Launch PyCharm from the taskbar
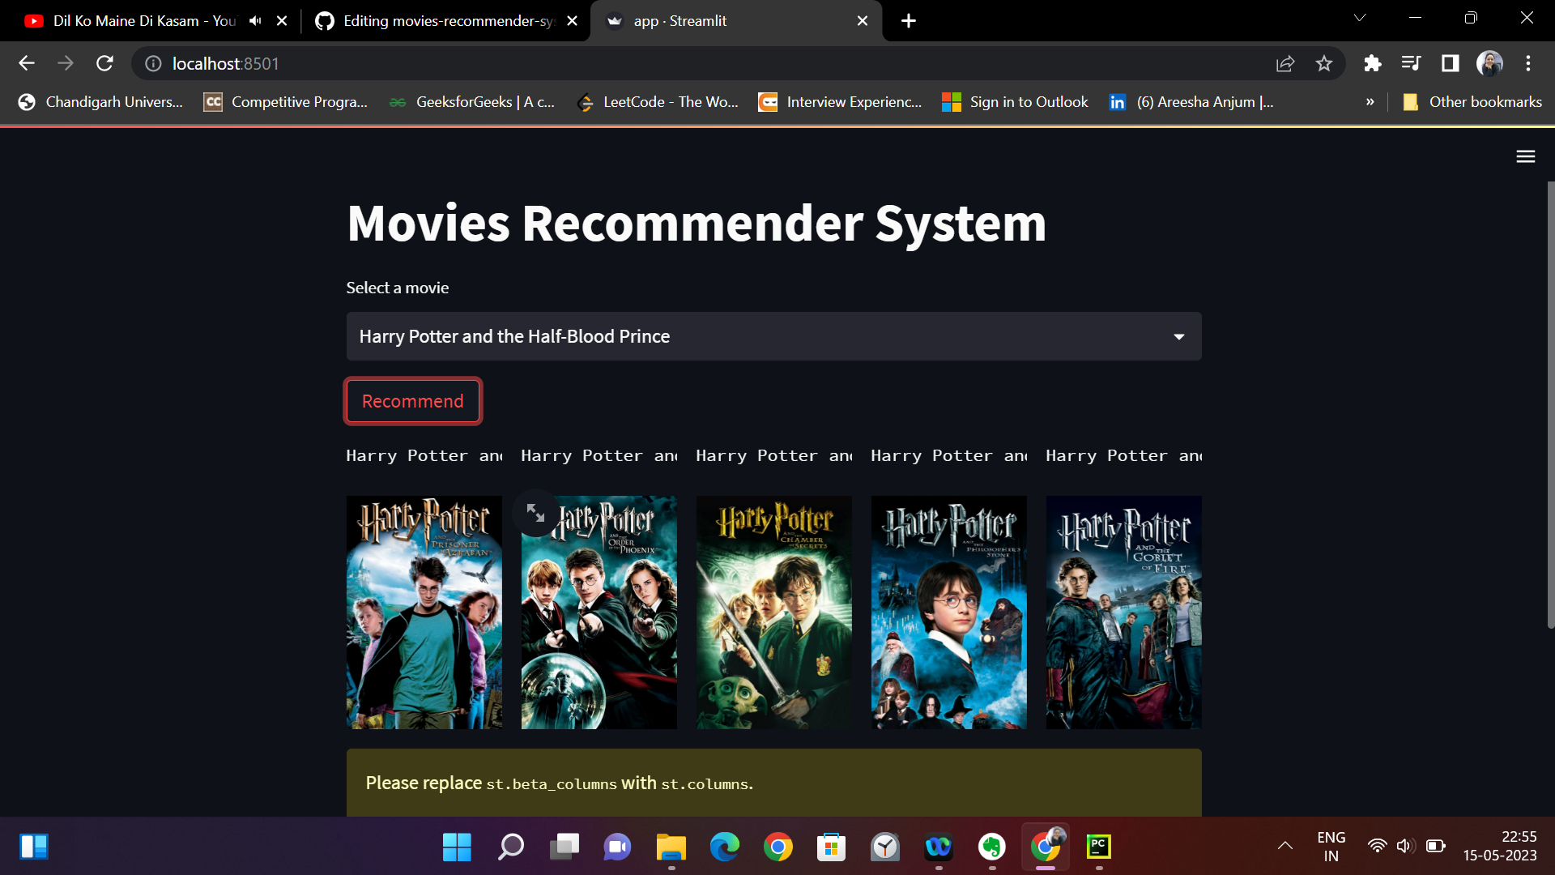Screen dimensions: 1555x875 (x=1099, y=847)
